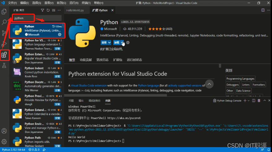Click the extension details horizontal scrollbar
Screen dimensions: 272x152
pos(116,95)
